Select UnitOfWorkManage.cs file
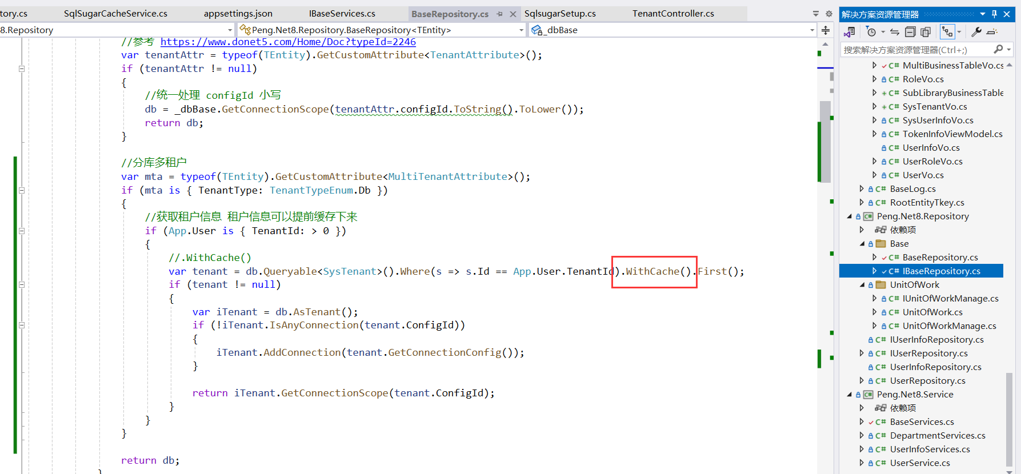 pos(949,326)
